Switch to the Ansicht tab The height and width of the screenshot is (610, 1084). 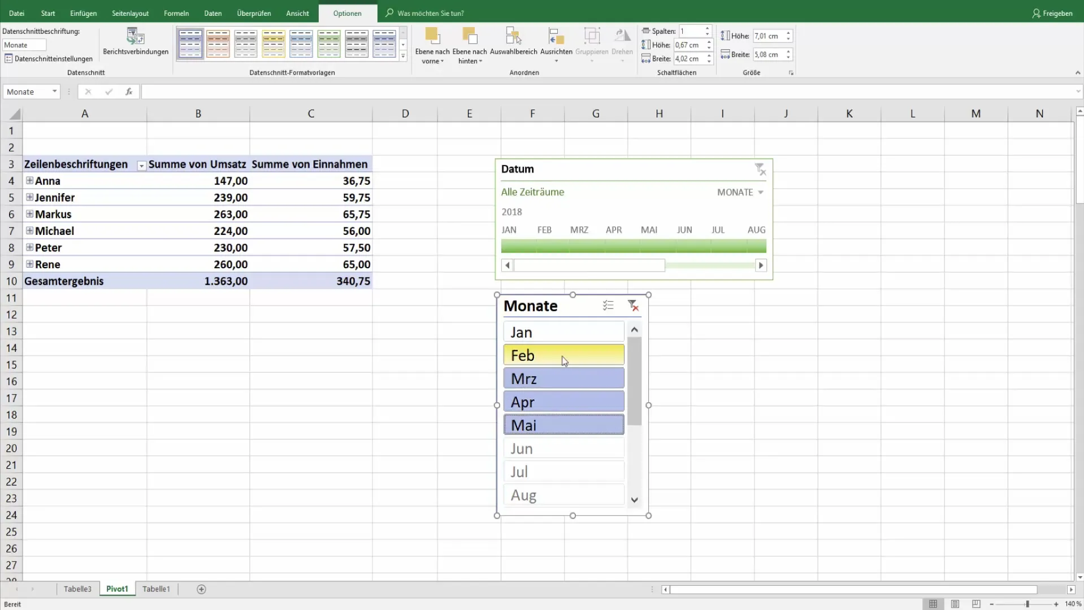point(297,13)
